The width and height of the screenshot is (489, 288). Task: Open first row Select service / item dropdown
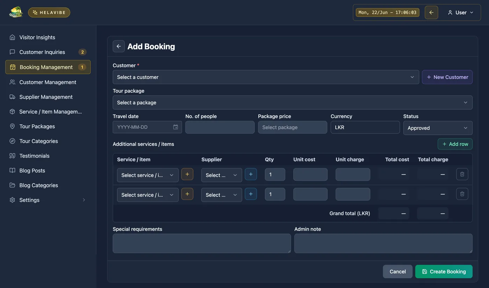148,175
